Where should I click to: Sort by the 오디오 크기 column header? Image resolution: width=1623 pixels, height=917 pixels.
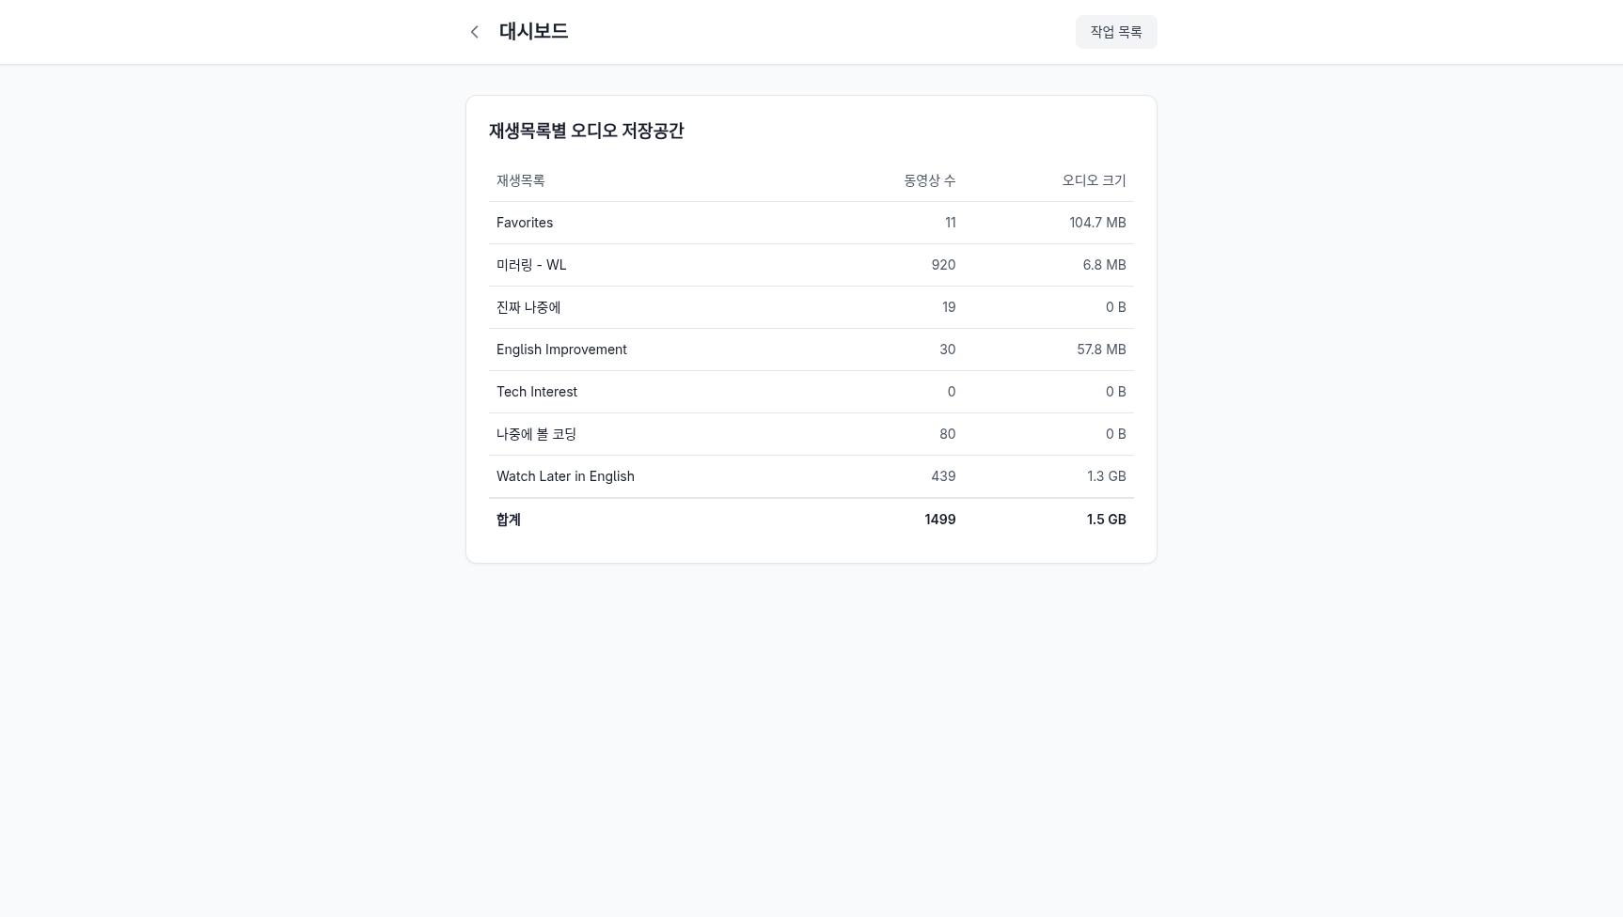[1095, 180]
